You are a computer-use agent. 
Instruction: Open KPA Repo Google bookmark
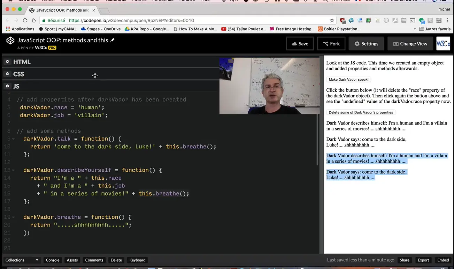(147, 29)
